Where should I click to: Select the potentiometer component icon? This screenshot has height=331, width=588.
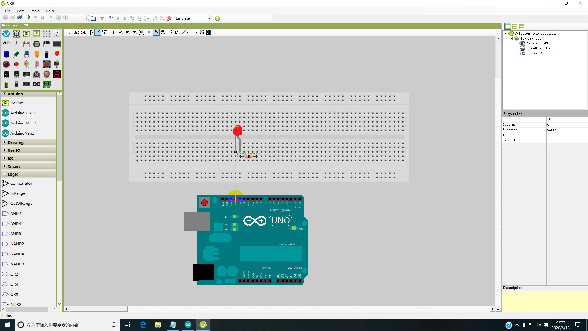point(47,74)
